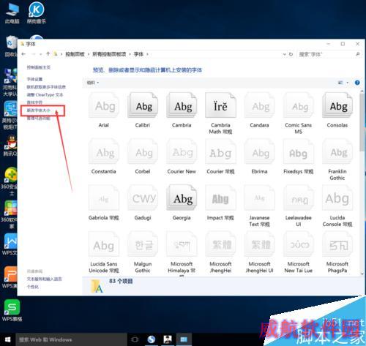The width and height of the screenshot is (366, 346).
Task: Open the recent locations dropdown arrow
Action: (x=40, y=54)
